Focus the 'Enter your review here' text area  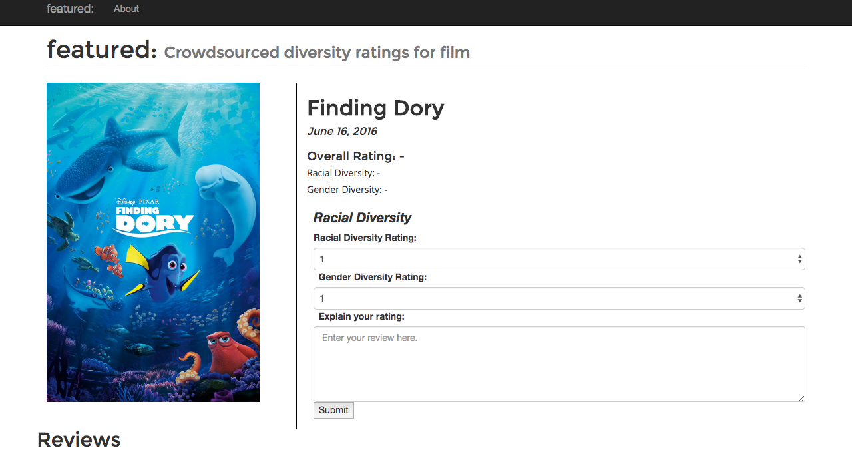coord(559,364)
